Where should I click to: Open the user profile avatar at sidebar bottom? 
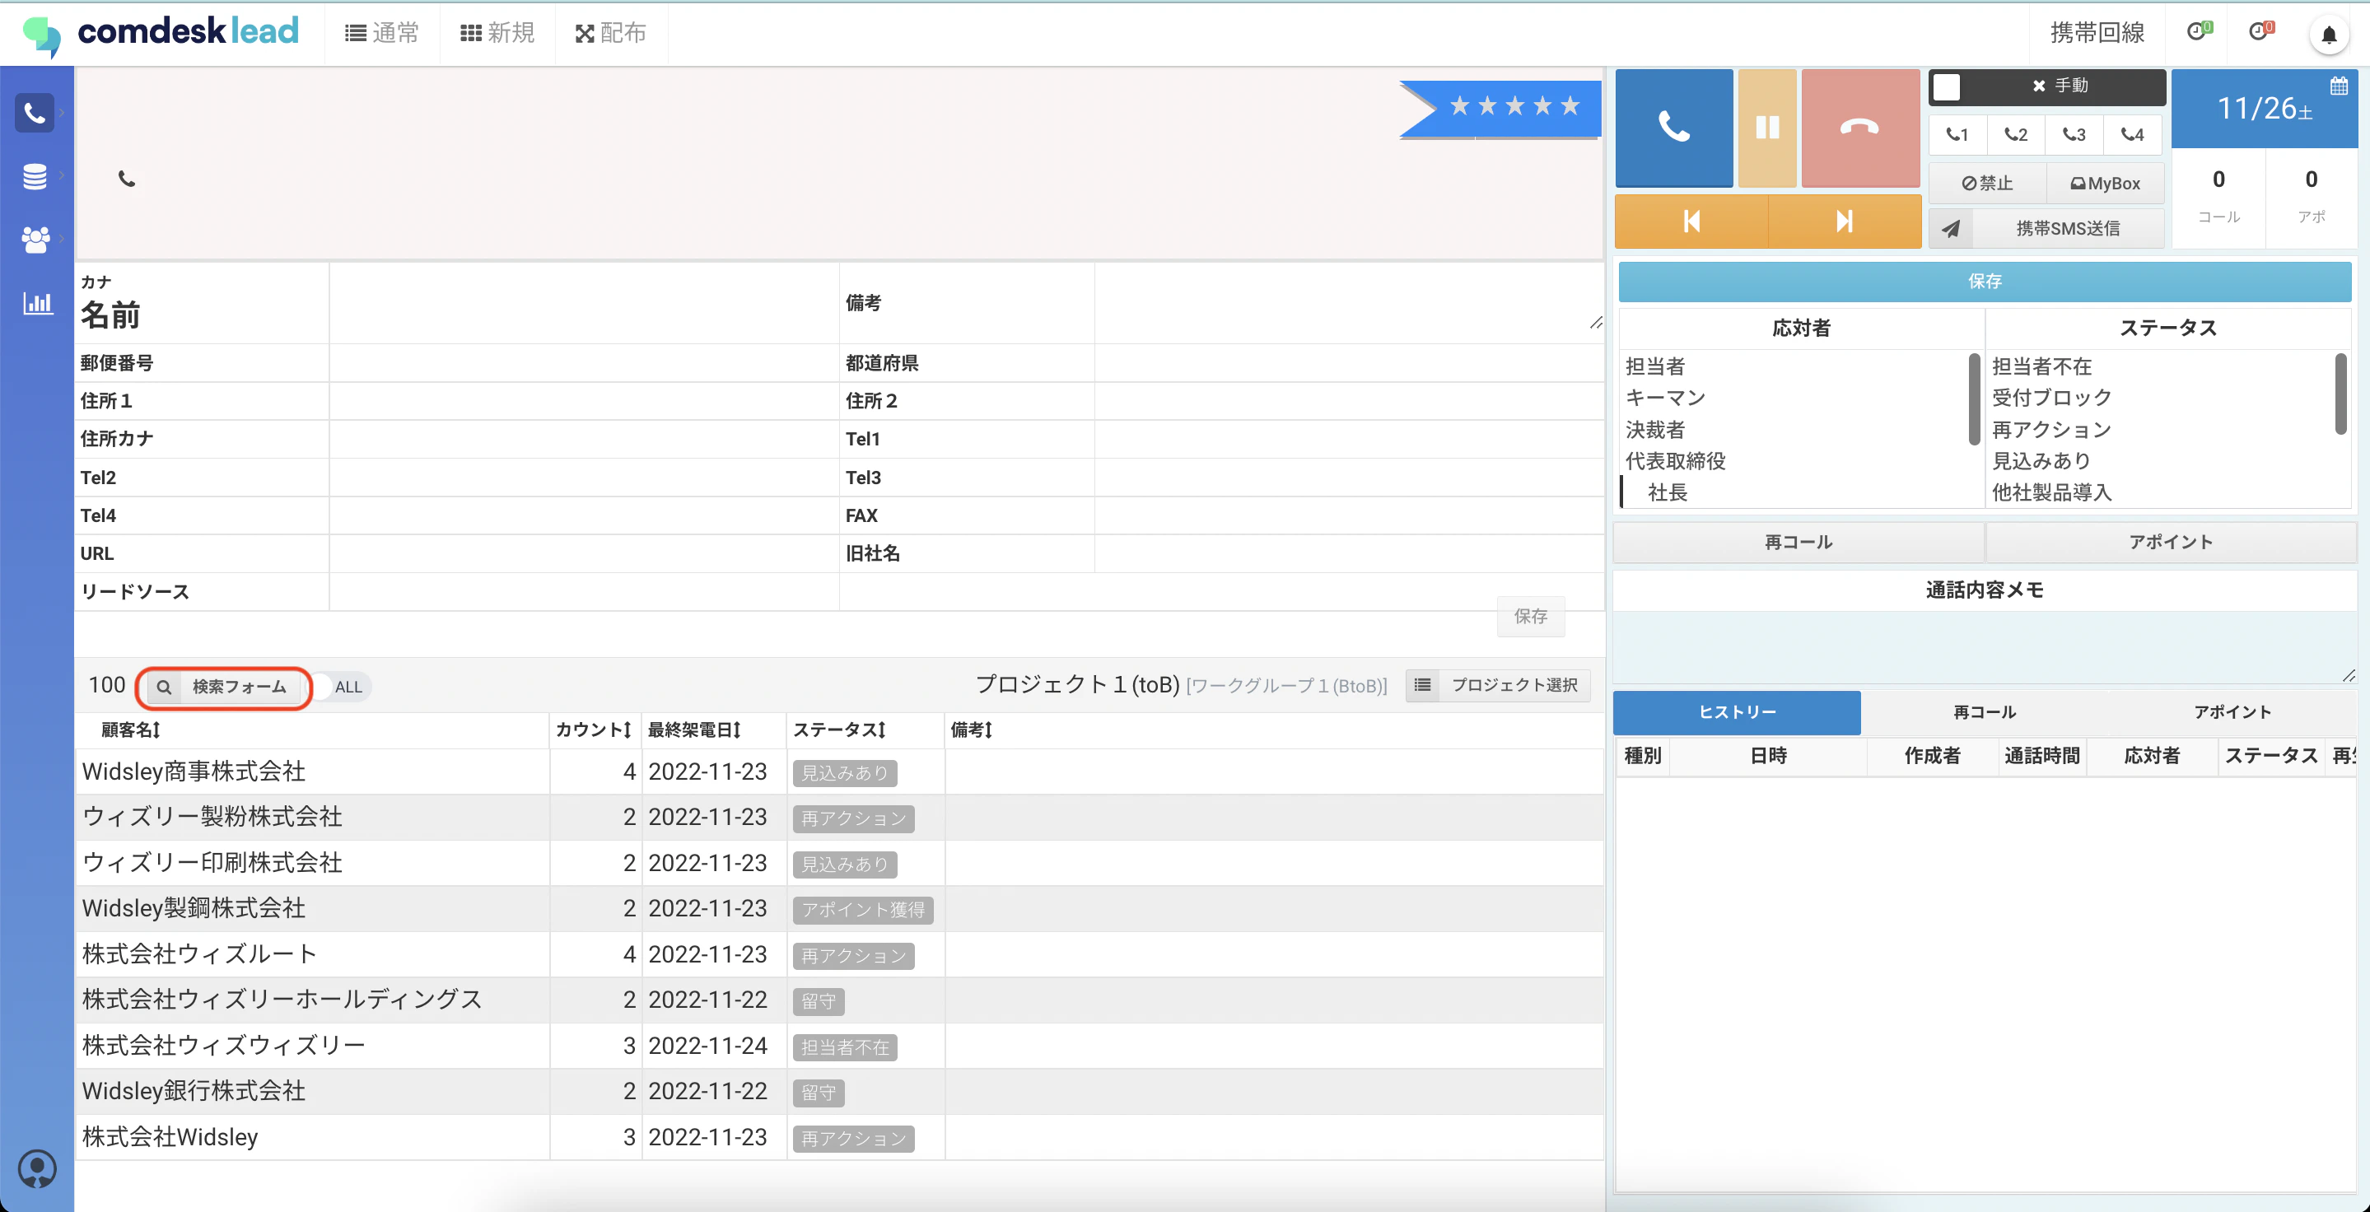37,1169
